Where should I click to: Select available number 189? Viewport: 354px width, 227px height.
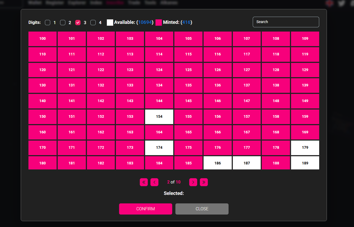305,163
